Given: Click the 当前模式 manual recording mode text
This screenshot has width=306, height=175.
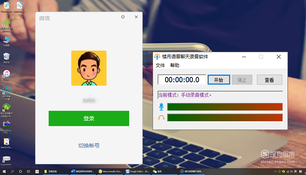Looking at the screenshot, I should (185, 95).
